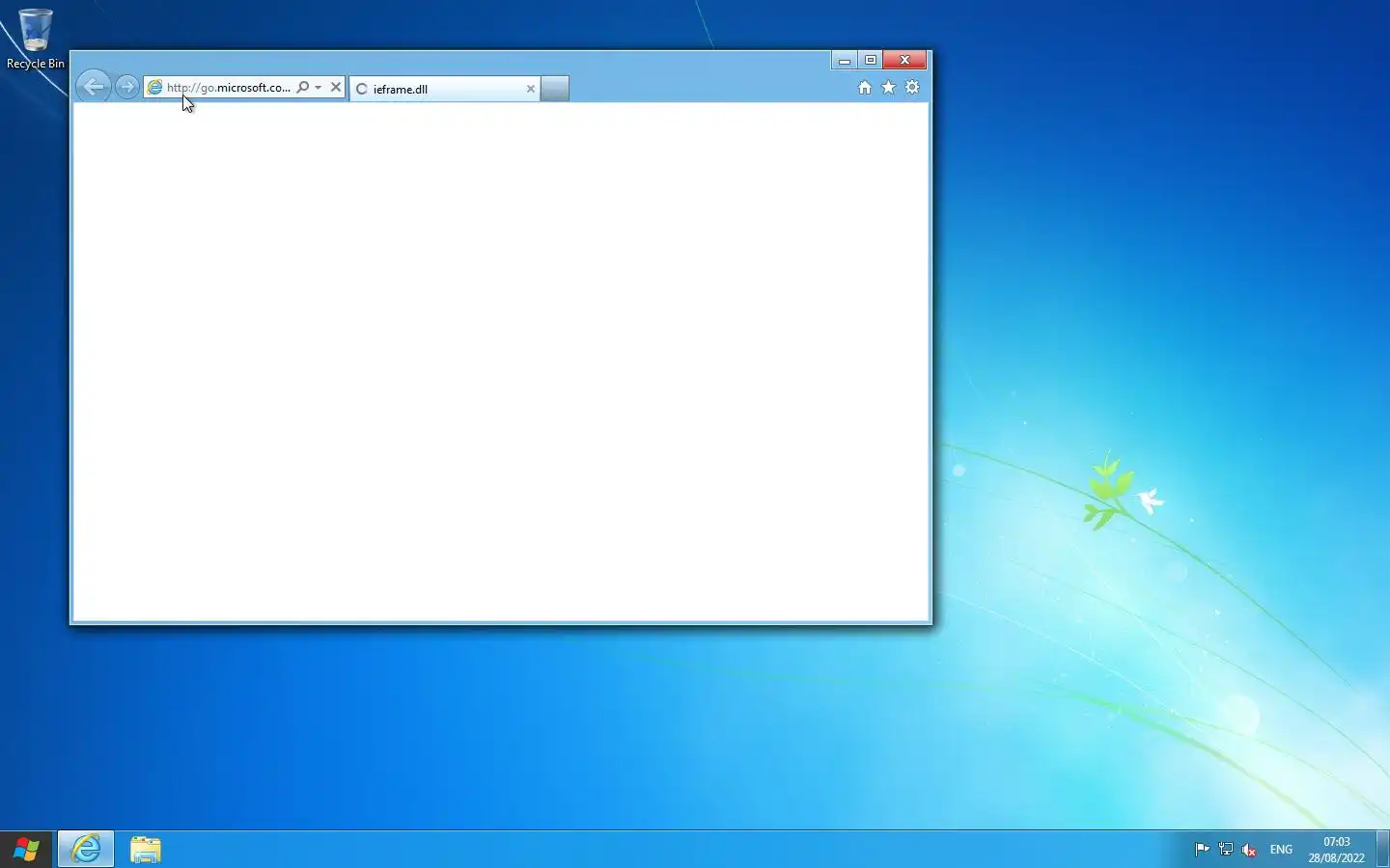
Task: Open the Tools gear menu
Action: click(x=912, y=88)
